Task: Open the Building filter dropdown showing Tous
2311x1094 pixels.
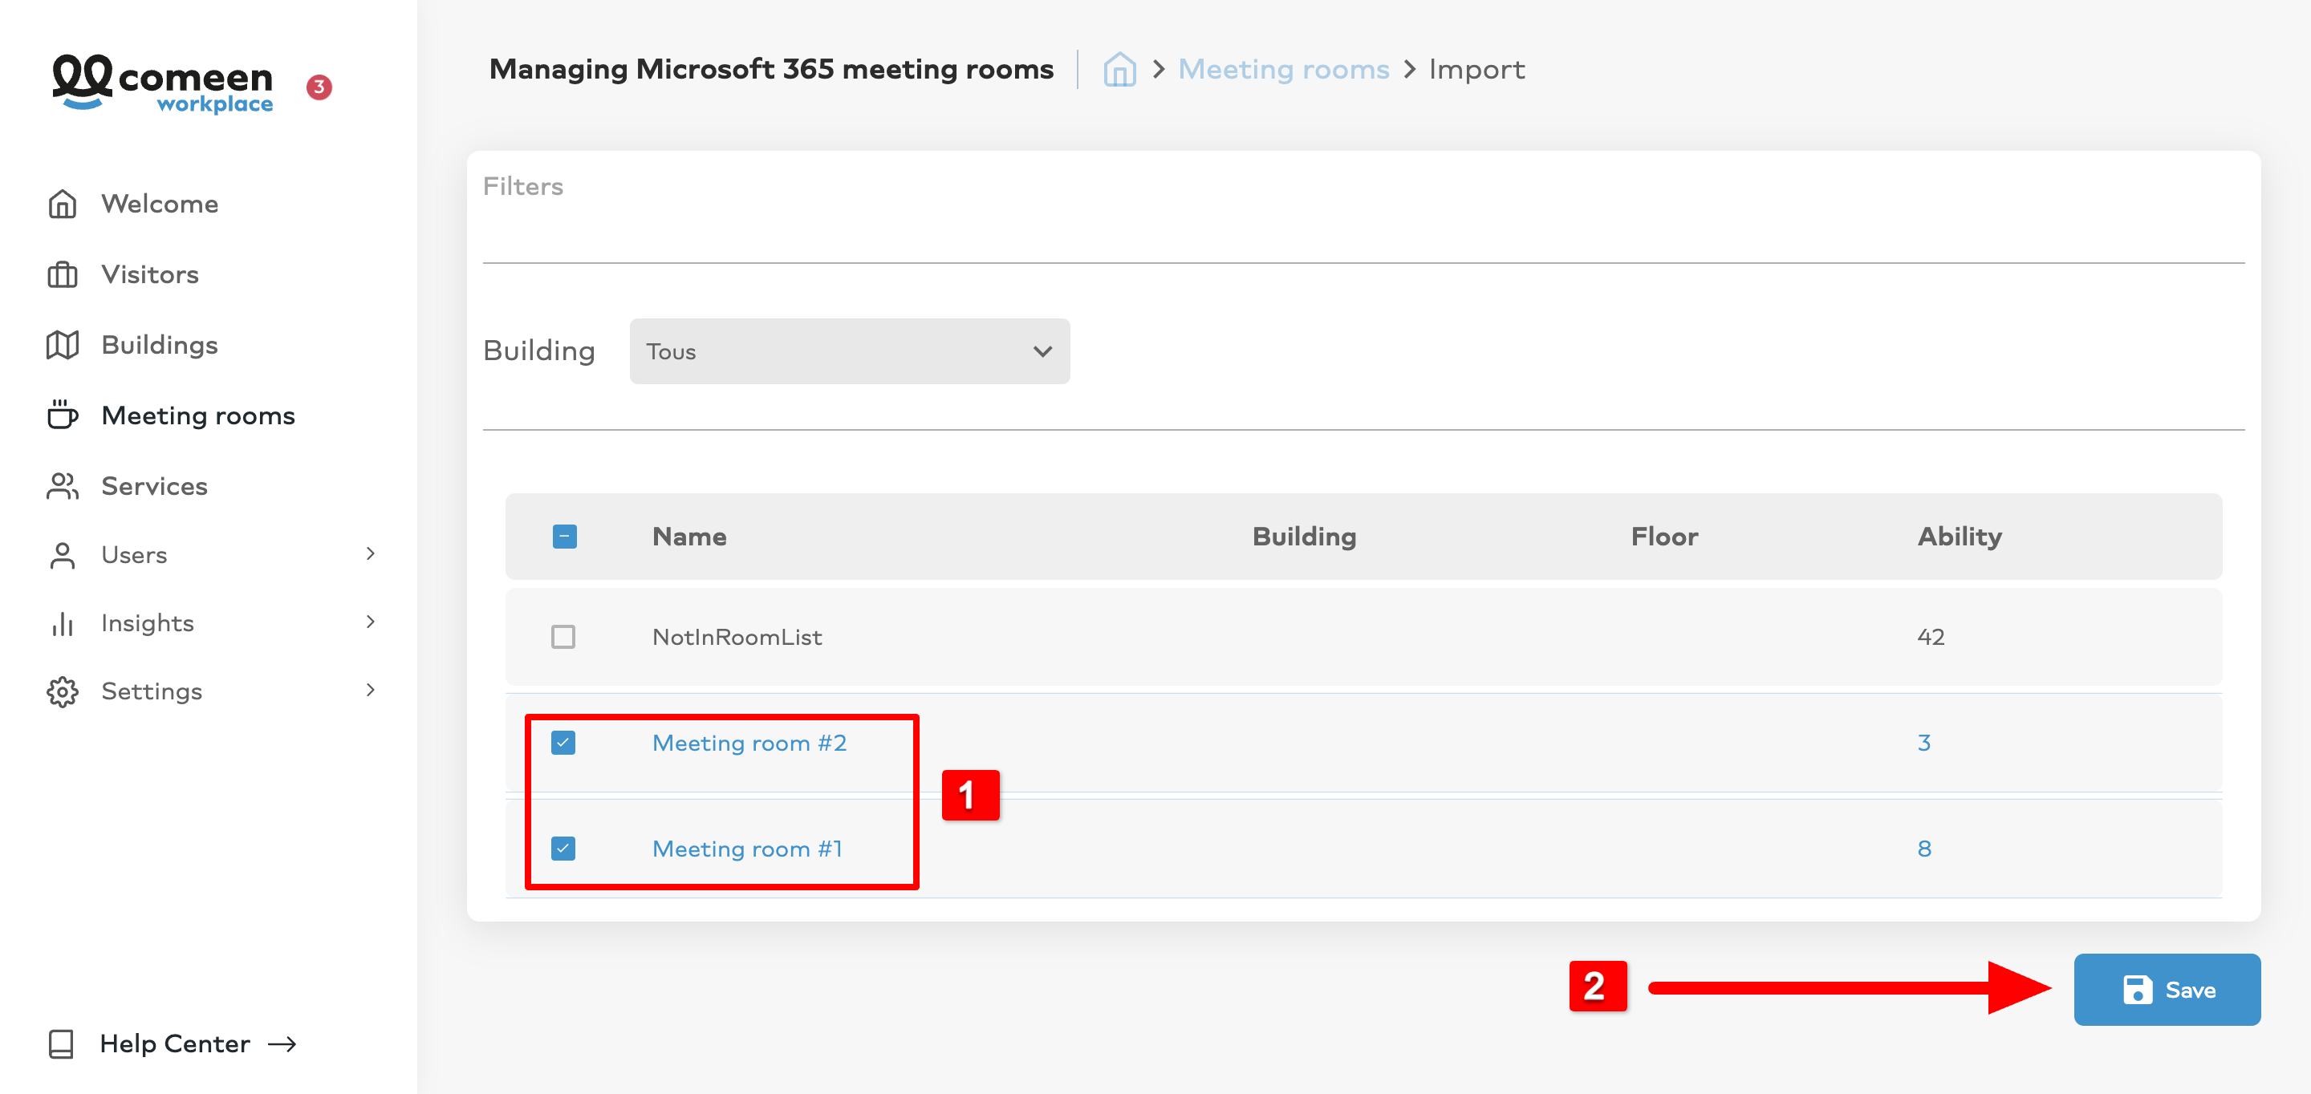Action: [x=849, y=350]
